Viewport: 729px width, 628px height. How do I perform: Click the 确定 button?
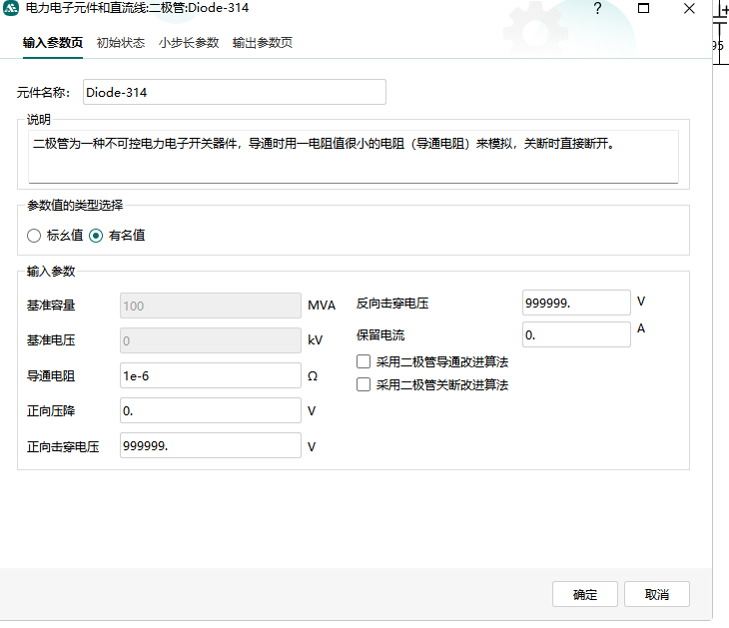point(585,594)
